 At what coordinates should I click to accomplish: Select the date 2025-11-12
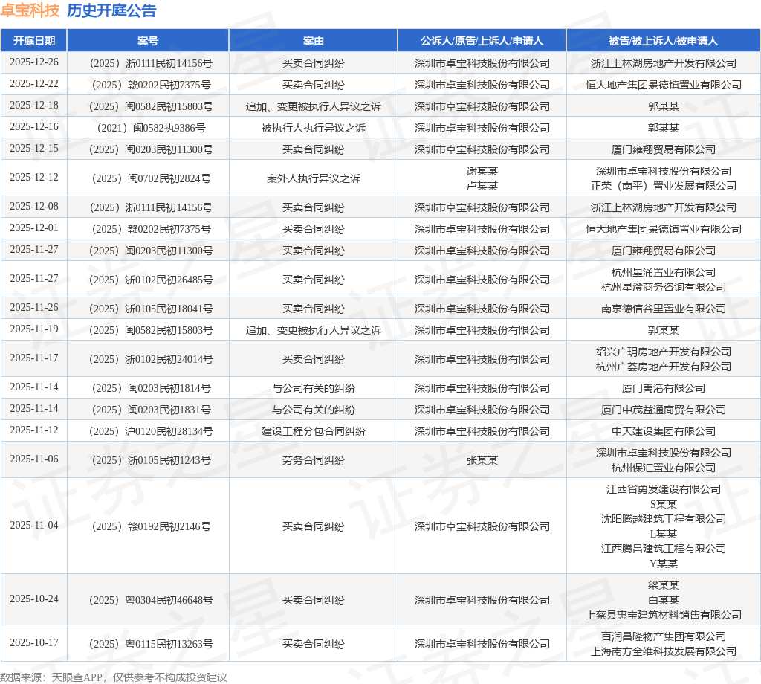(34, 430)
